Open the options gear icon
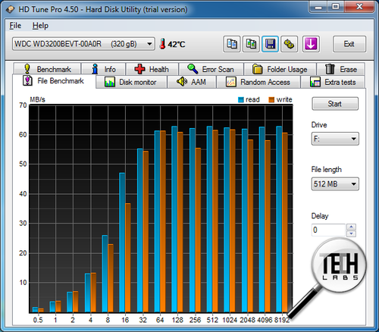379x332 pixels. coord(290,44)
